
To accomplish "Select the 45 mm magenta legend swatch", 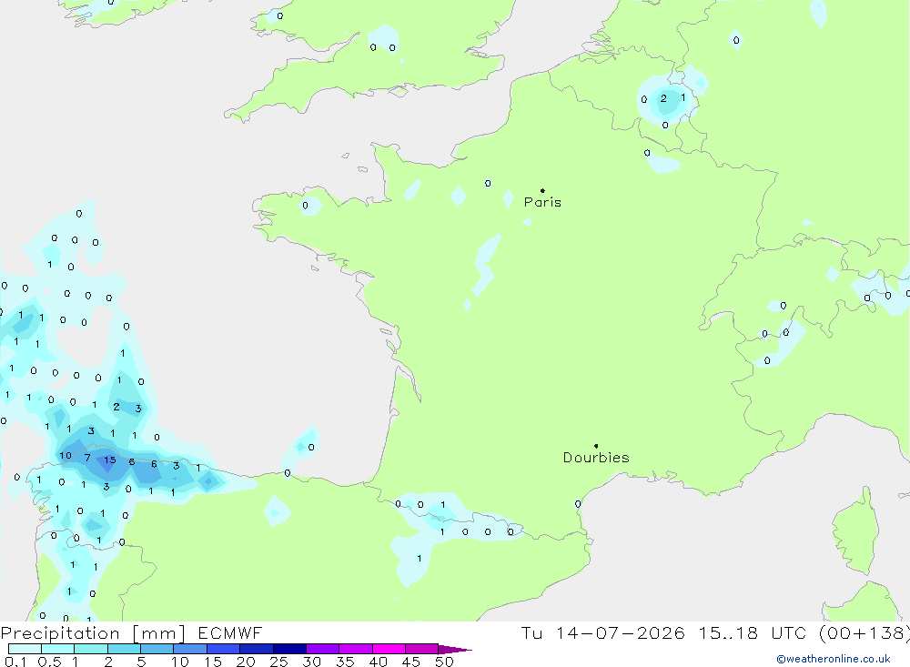I will pyautogui.click(x=421, y=649).
